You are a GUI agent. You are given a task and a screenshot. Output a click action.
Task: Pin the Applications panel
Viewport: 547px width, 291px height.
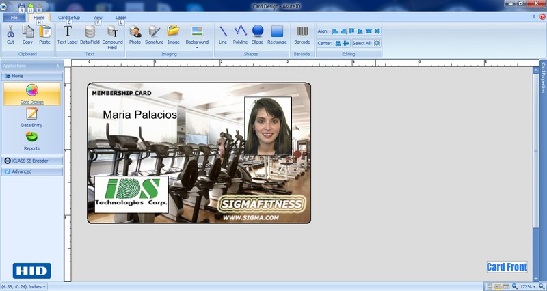coord(58,66)
